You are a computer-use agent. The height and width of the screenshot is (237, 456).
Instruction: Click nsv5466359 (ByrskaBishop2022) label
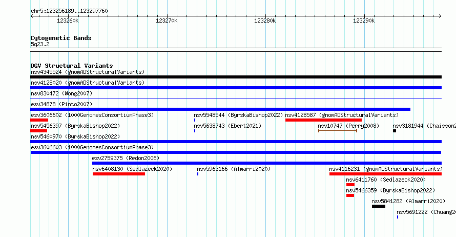pos(390,190)
